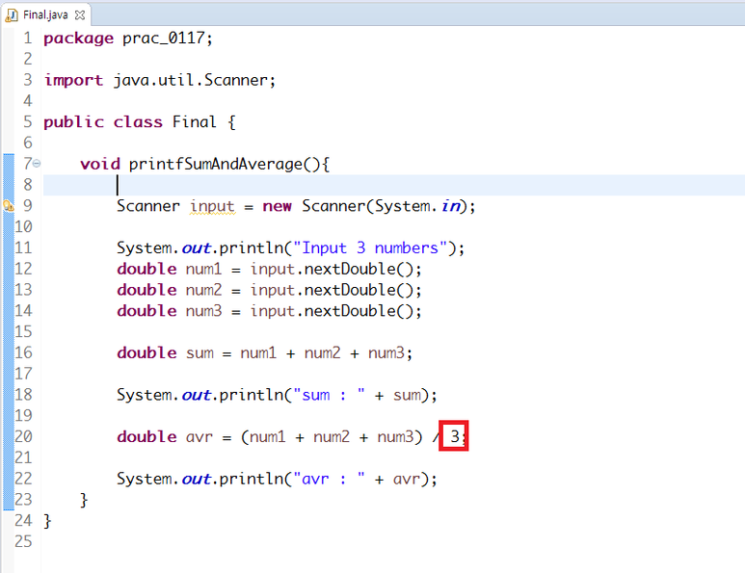Click the warning marker on line 9
Image resolution: width=745 pixels, height=573 pixels.
coord(8,205)
